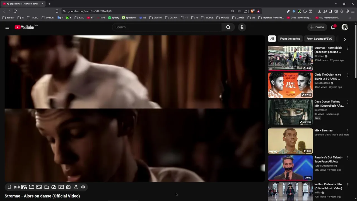Open the Mix - Stromae playlist thumbnail
357x201 pixels.
point(290,141)
